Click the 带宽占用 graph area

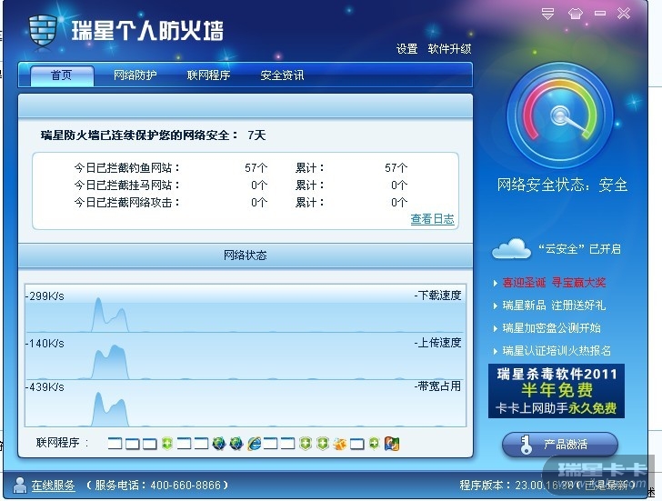(246, 404)
